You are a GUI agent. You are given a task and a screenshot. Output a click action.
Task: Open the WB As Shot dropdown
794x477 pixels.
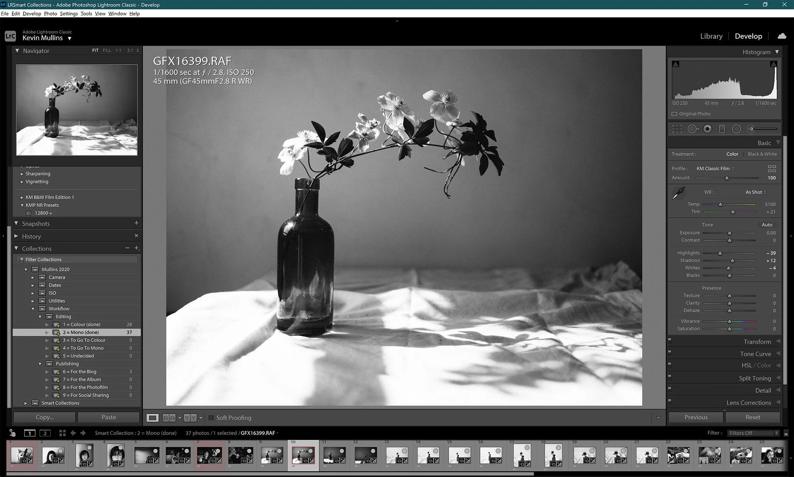tap(755, 192)
